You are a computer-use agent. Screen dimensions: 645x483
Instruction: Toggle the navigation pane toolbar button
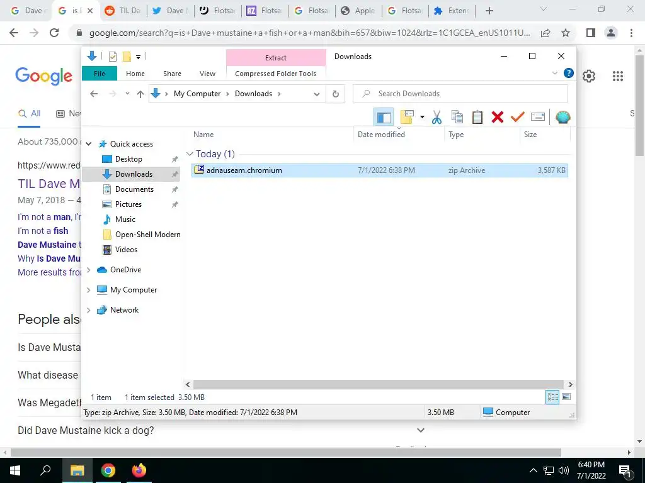tap(384, 118)
